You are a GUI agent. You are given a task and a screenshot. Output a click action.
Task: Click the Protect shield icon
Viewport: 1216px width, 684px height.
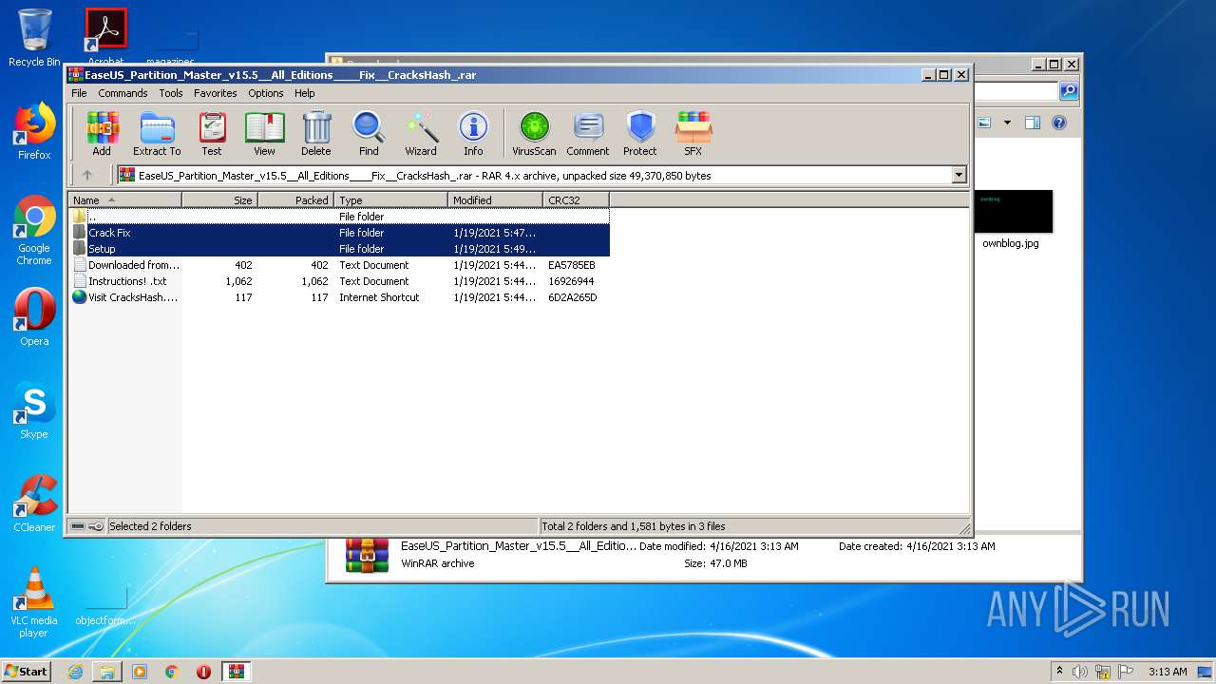(640, 133)
